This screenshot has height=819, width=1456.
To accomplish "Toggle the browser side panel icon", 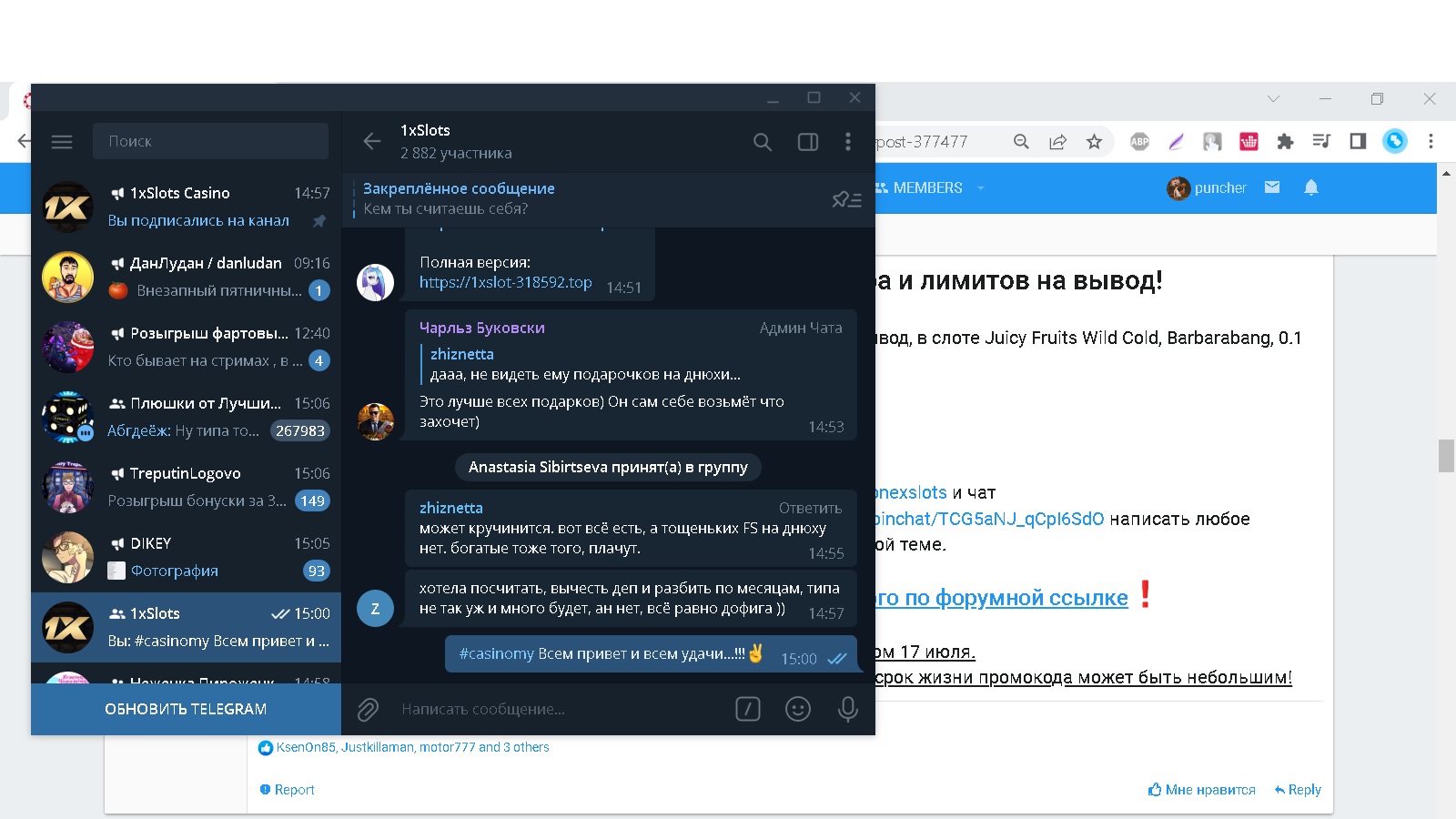I will [1358, 141].
